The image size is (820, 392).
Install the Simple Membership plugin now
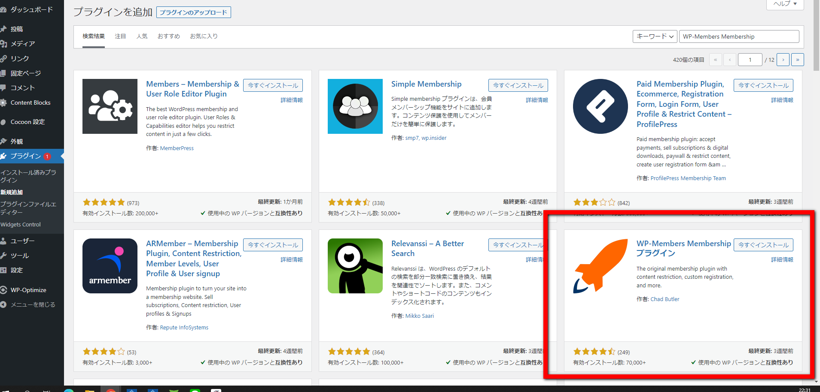(518, 85)
